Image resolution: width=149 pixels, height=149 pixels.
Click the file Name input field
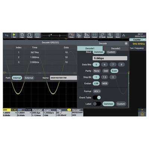63,78
